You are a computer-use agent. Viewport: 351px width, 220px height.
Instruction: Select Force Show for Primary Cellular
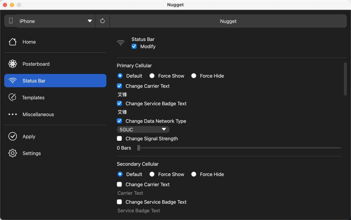tap(152, 76)
